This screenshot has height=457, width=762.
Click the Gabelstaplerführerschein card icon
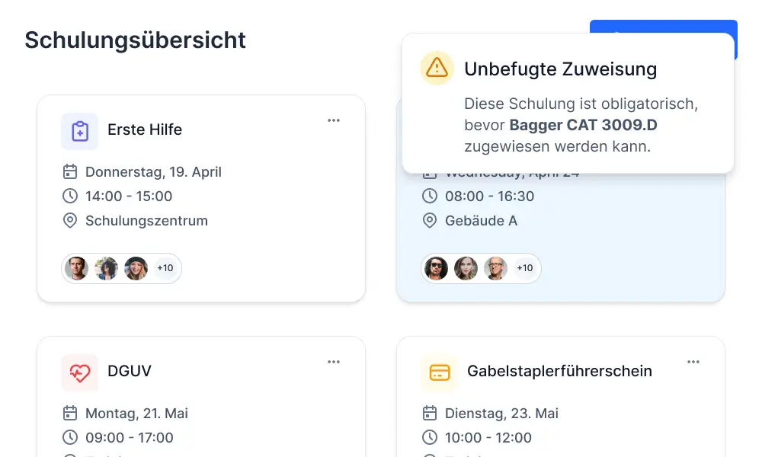(440, 372)
